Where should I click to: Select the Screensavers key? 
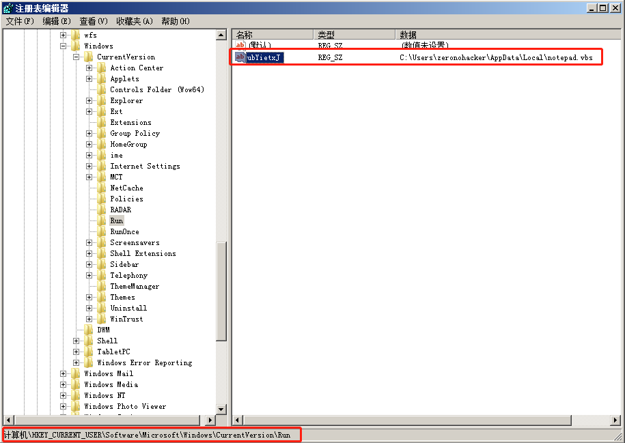135,242
